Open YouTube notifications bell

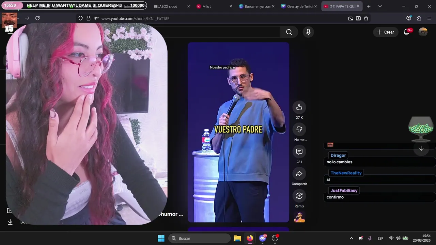(x=406, y=32)
